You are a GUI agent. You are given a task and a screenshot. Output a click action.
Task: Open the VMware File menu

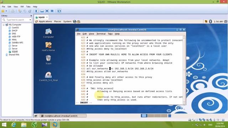[x=4, y=7]
